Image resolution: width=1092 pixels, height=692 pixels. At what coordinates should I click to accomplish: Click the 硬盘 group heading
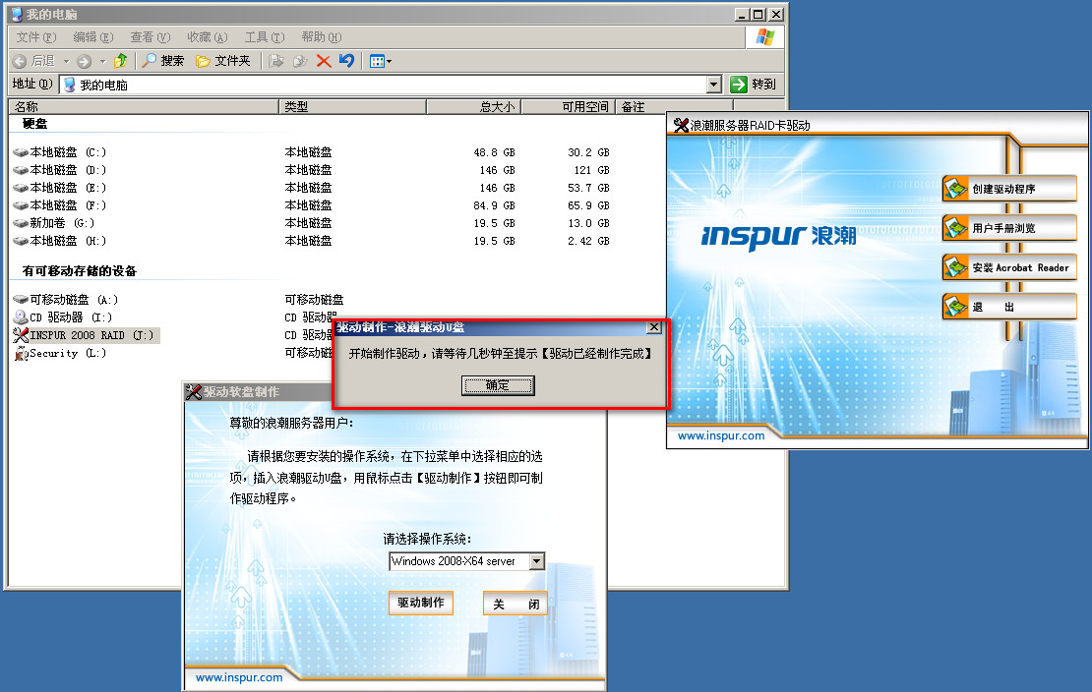[x=34, y=124]
